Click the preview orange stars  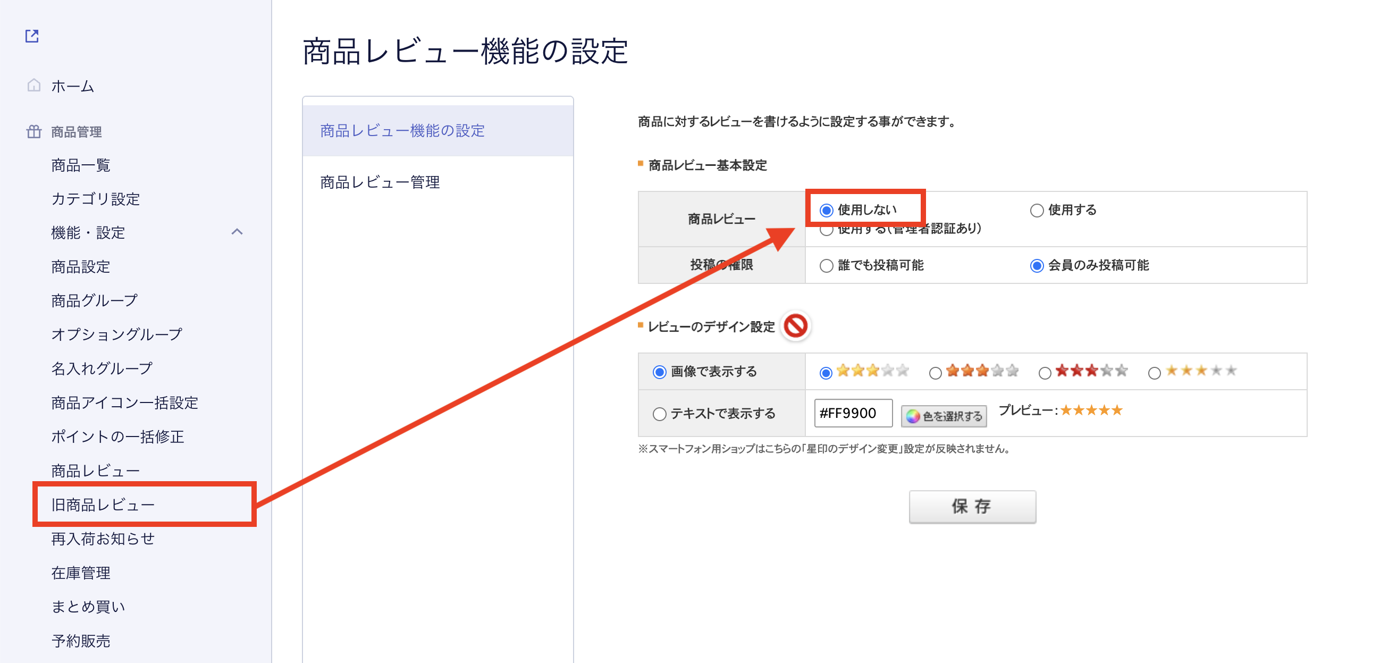coord(1091,410)
